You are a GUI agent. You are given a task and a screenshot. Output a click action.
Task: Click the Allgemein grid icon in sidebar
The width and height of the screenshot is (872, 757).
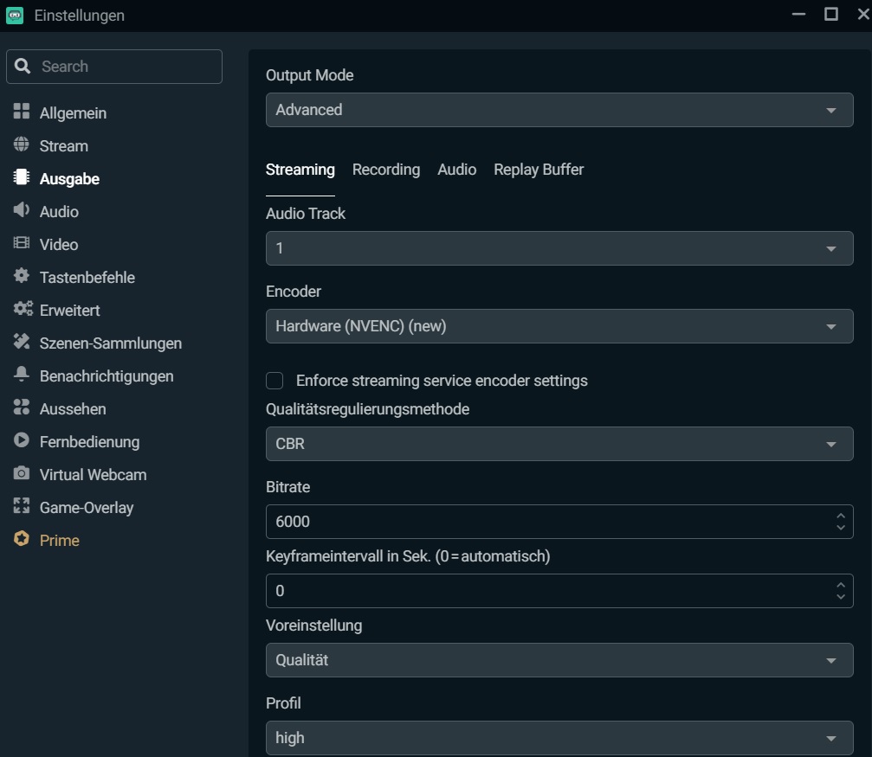pyautogui.click(x=22, y=112)
